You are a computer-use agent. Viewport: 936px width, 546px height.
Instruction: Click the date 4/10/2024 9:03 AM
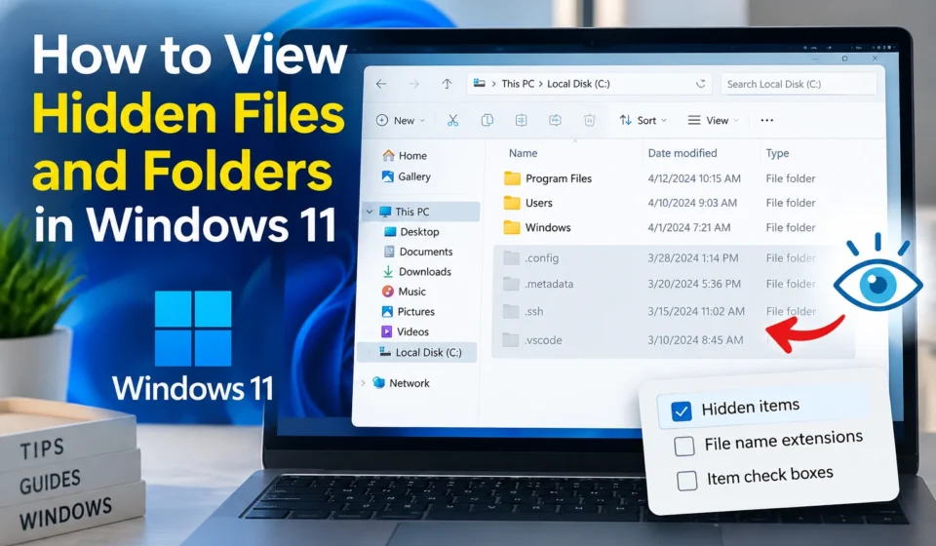(692, 203)
